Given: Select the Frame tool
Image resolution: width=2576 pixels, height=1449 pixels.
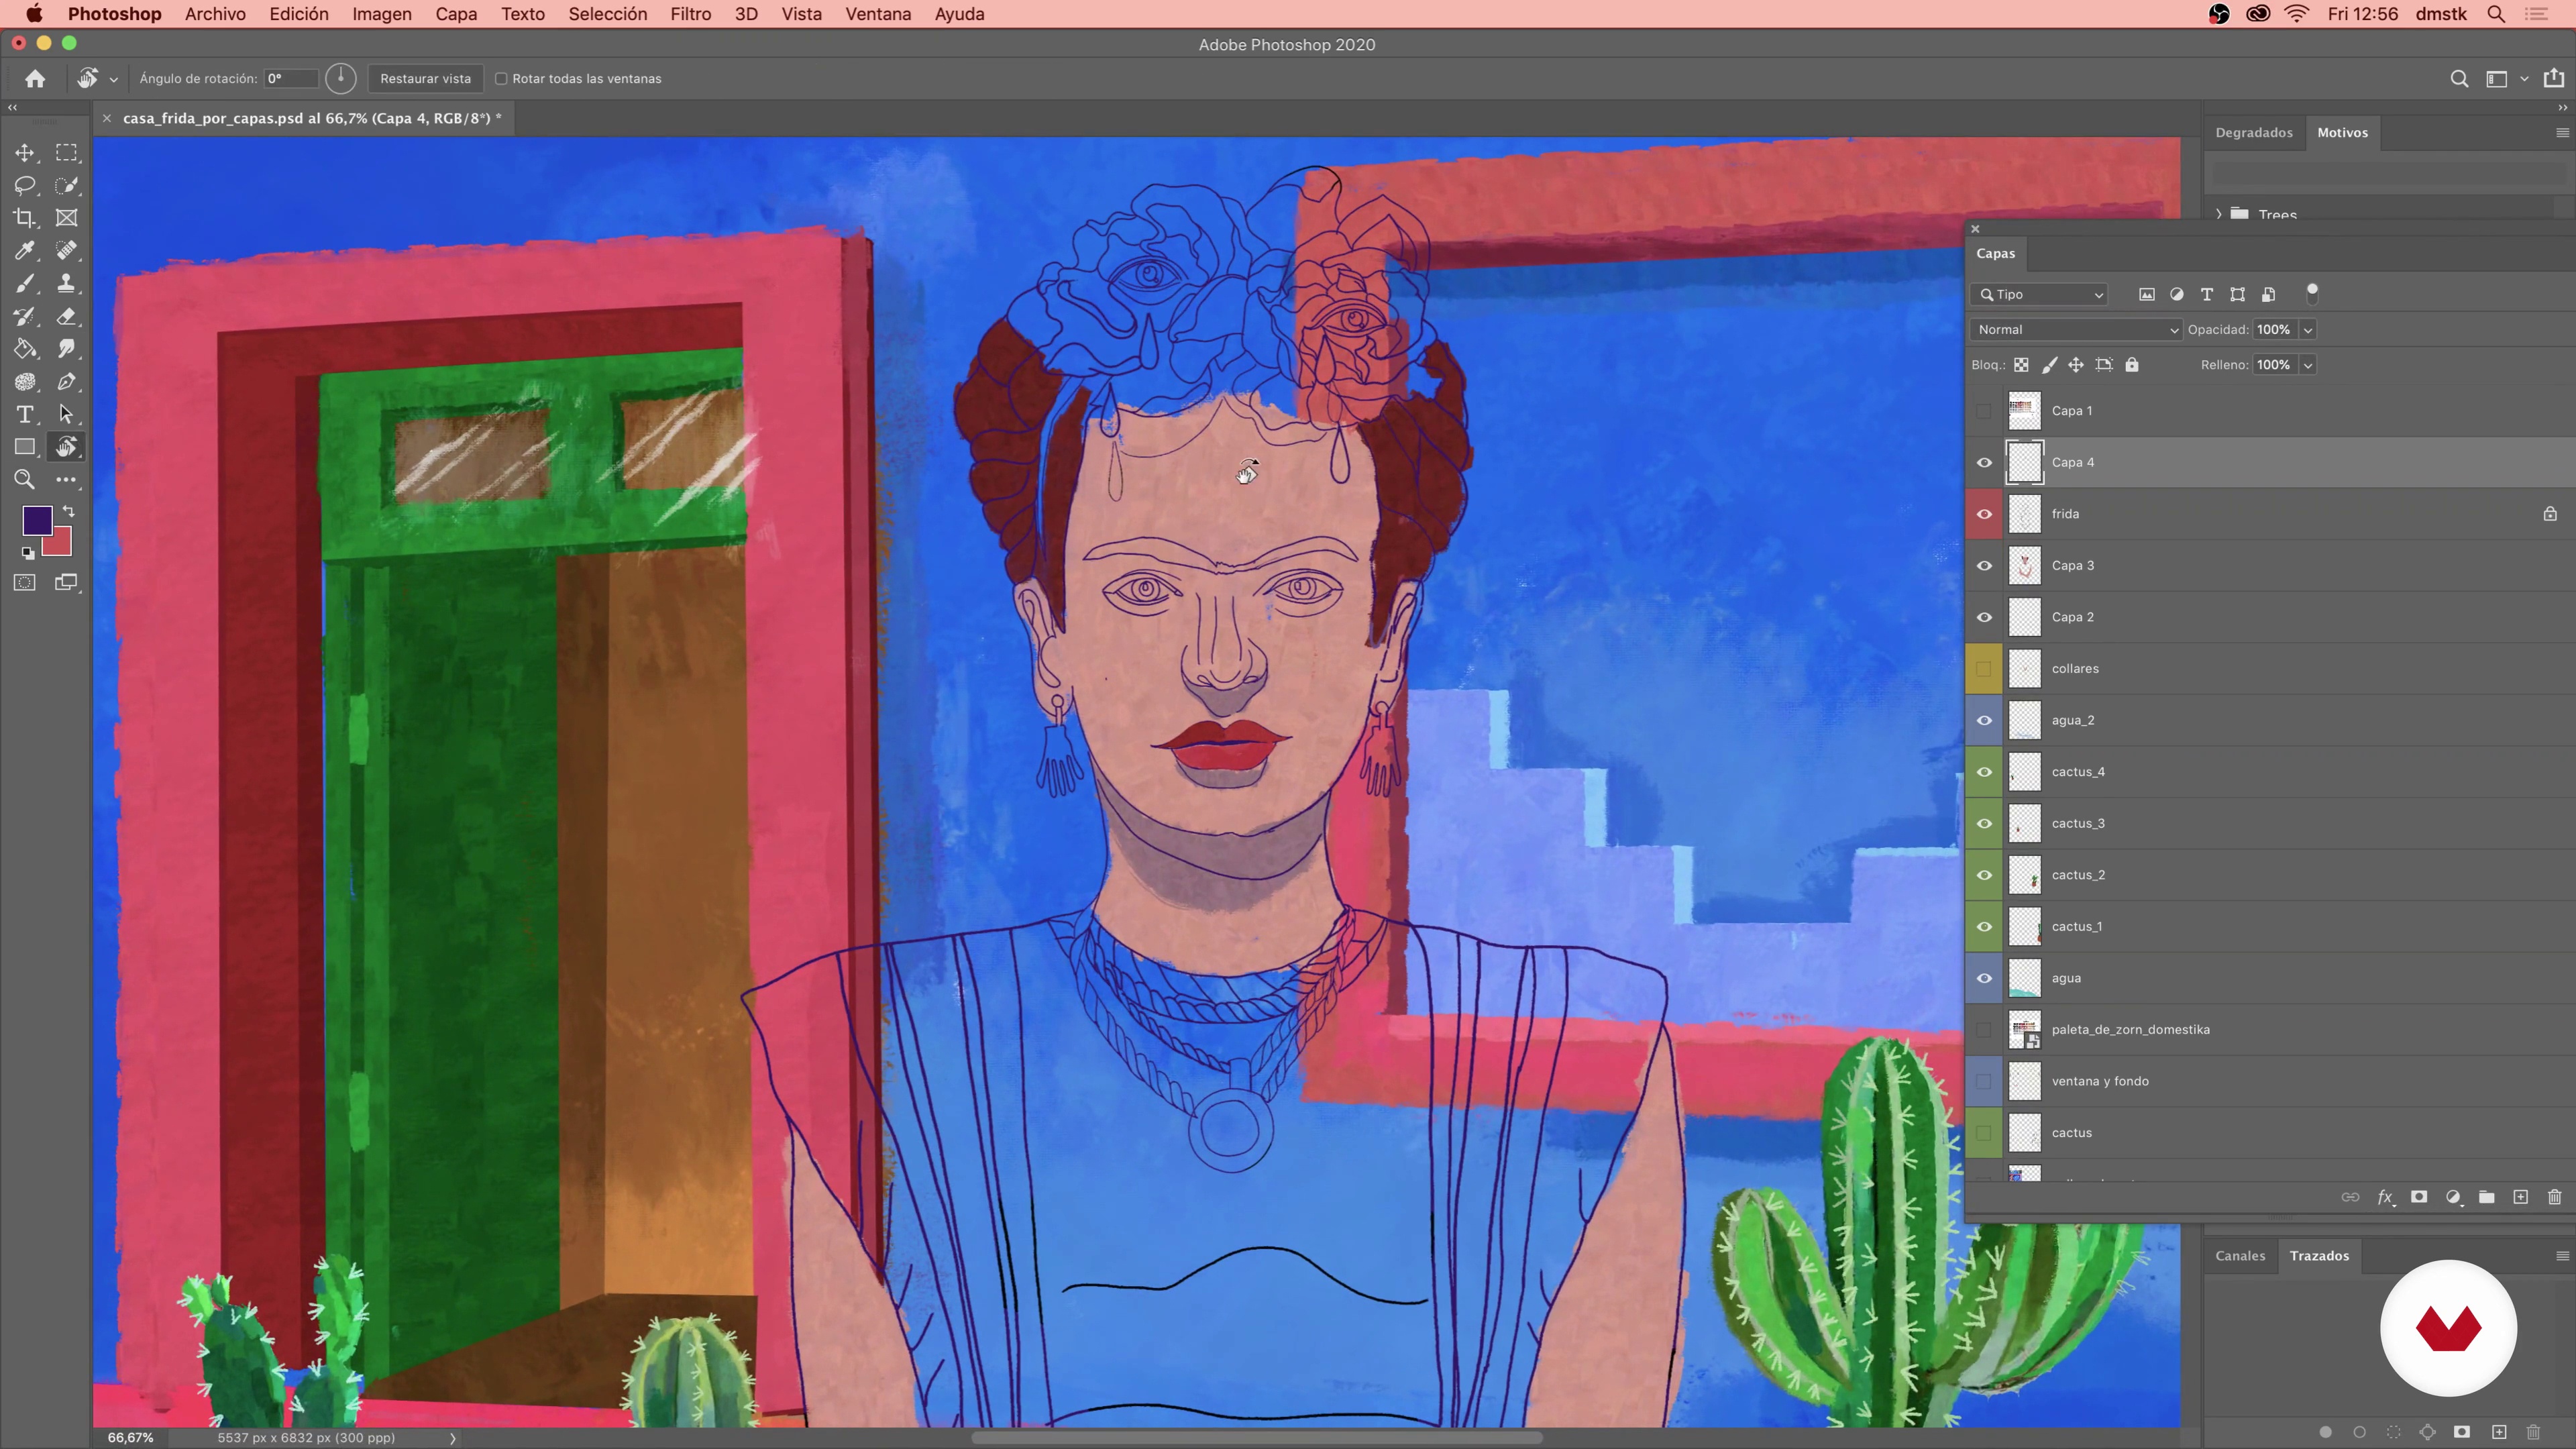Looking at the screenshot, I should pos(66,218).
